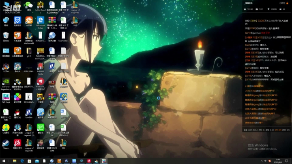Open 软件管理 colorful petal shortcut

click(x=17, y=98)
